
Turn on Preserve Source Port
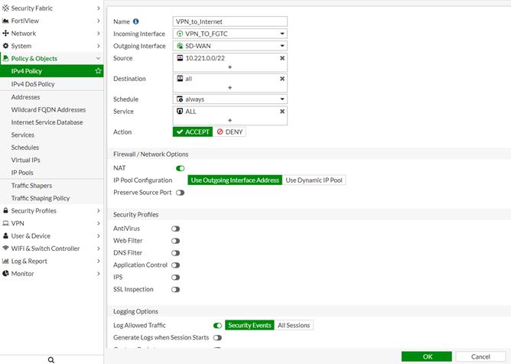181,193
